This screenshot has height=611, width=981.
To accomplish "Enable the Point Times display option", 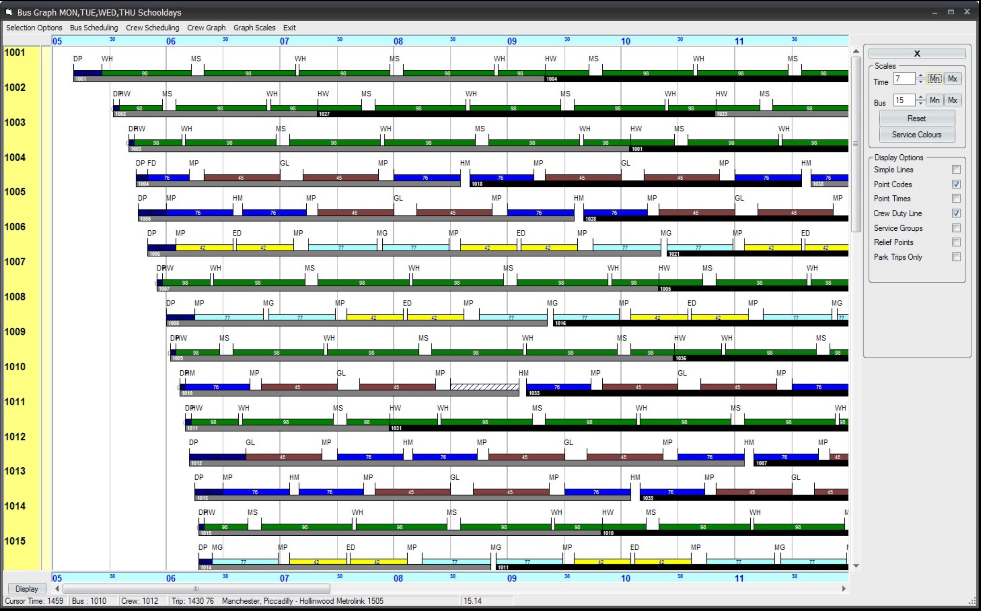I will [x=956, y=198].
